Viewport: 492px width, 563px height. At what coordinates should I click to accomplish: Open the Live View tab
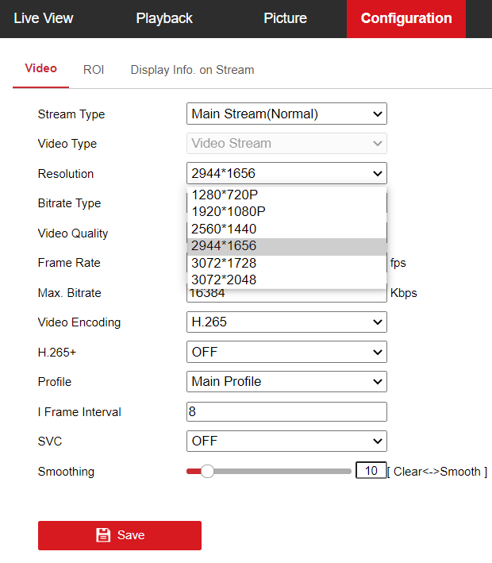(x=43, y=18)
